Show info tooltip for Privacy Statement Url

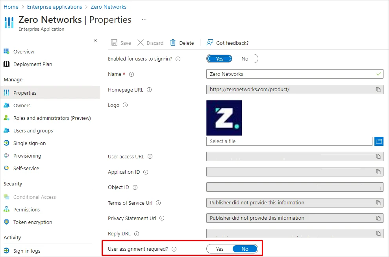coord(162,218)
